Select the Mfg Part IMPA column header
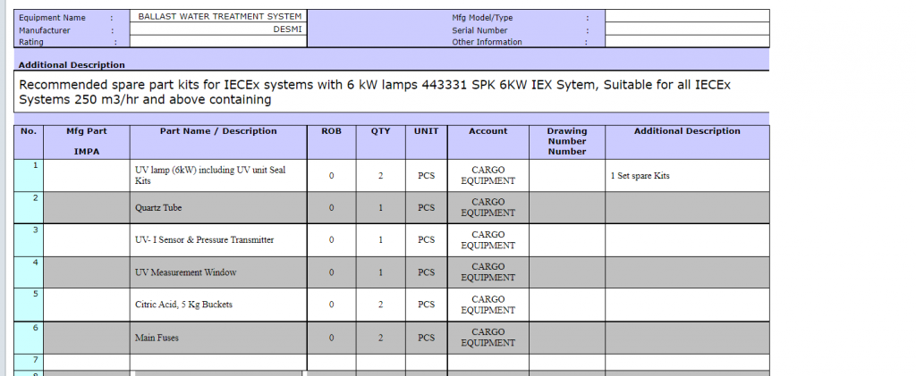The image size is (916, 376). [87, 141]
